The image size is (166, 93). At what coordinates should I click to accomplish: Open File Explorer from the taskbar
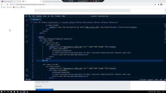pos(11,92)
